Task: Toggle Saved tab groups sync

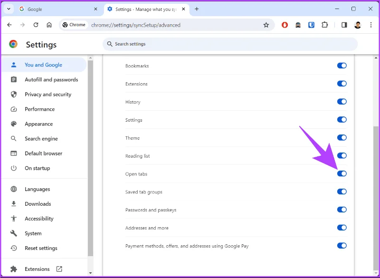Action: point(342,192)
